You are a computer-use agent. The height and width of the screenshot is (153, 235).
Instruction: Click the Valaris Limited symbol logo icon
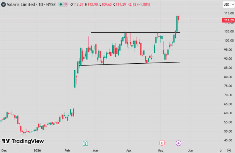coord(3,5)
